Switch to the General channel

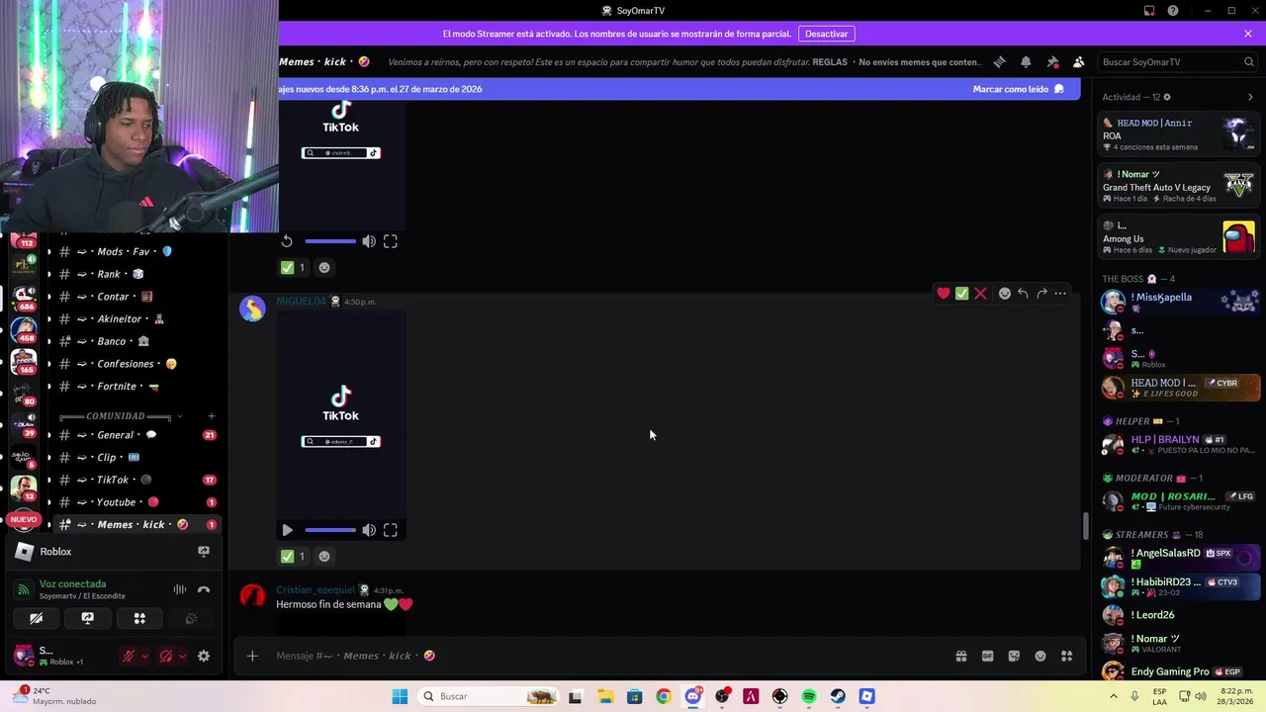pos(137,435)
